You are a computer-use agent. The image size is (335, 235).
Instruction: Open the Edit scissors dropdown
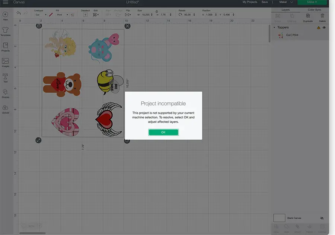point(96,15)
